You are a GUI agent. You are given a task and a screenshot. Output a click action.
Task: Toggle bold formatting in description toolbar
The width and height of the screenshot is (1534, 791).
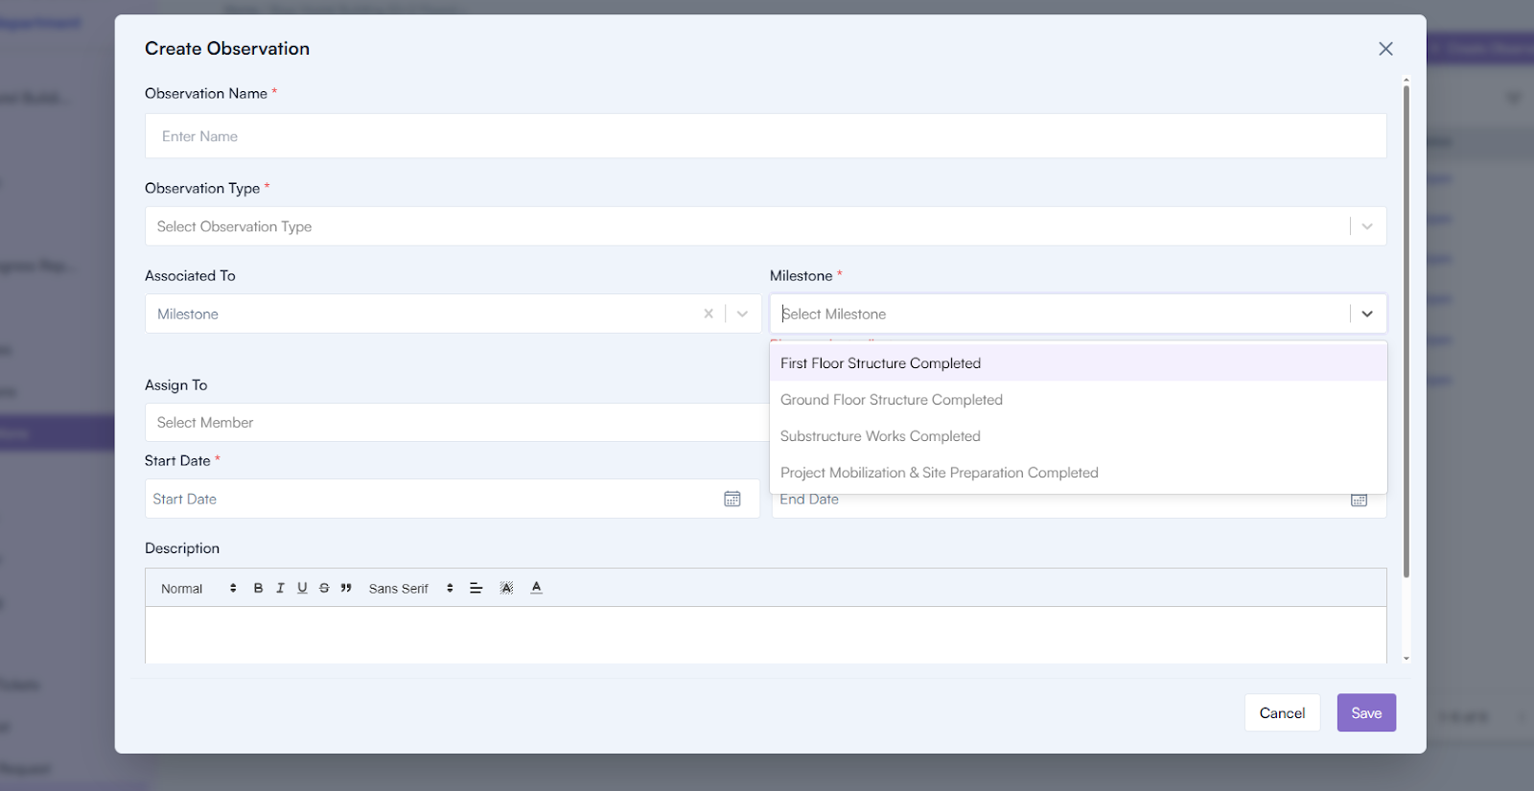pyautogui.click(x=258, y=588)
